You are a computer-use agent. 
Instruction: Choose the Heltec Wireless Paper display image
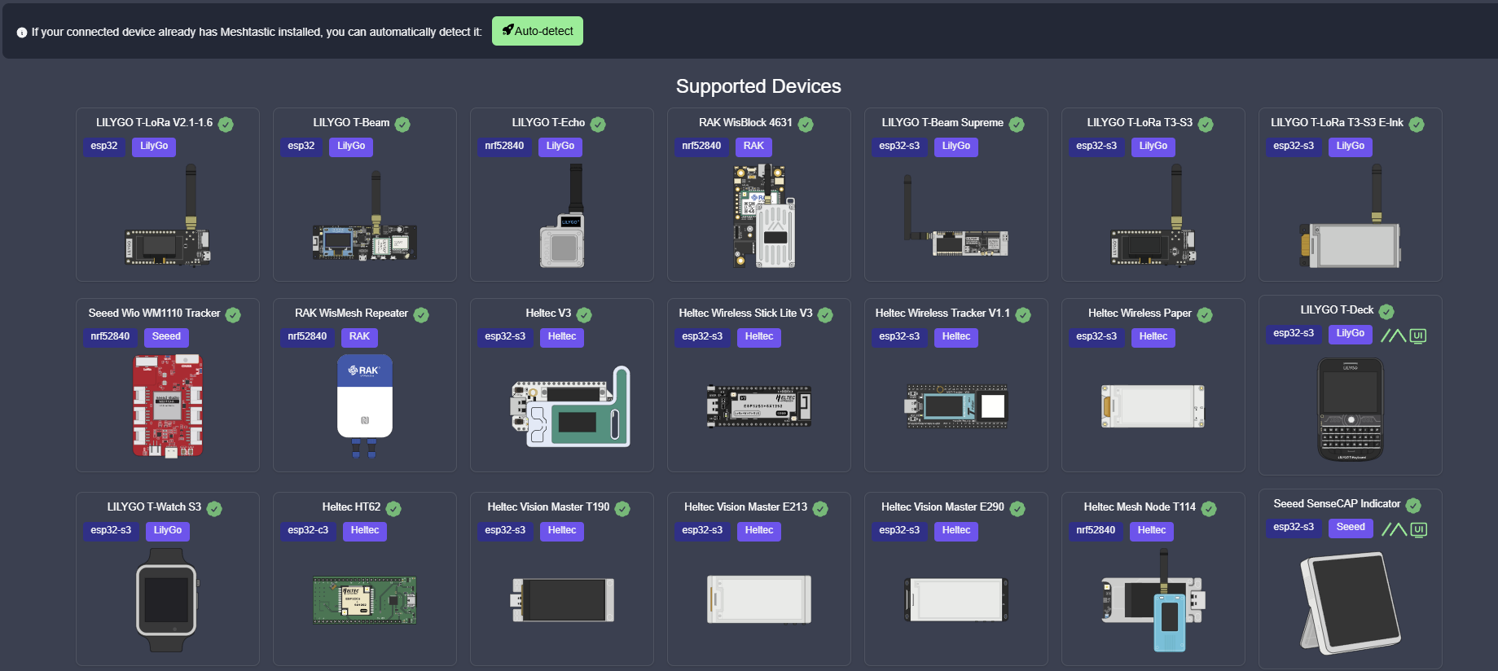click(1153, 406)
